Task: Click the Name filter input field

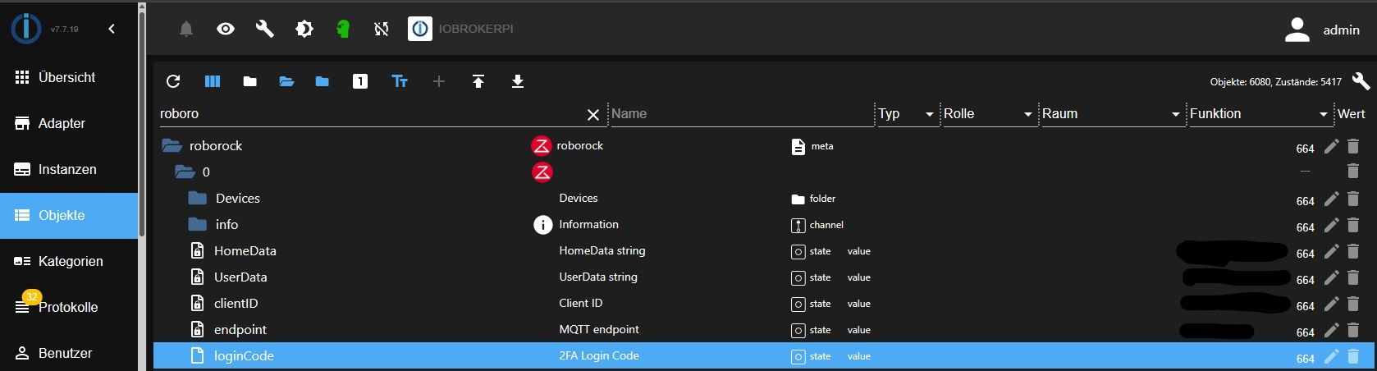Action: 739,114
